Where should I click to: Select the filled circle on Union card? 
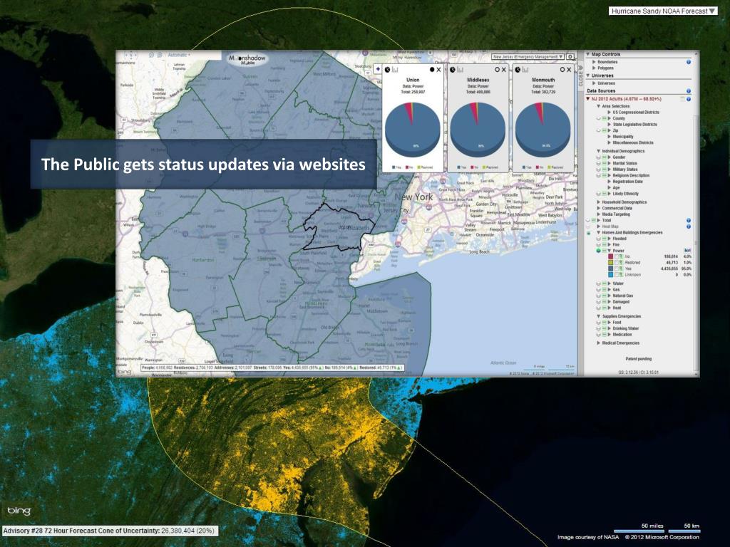click(432, 70)
